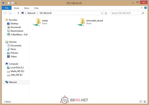Open the Quick Access Toolbar customize dropdown

tap(16, 3)
